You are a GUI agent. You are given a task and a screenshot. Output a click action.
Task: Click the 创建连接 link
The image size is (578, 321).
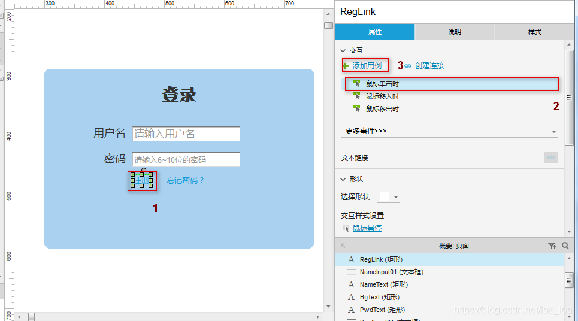(x=429, y=66)
